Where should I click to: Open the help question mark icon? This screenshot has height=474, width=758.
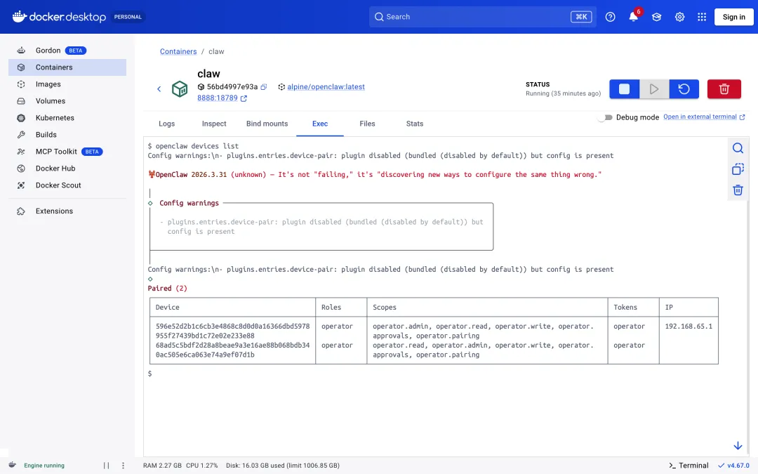[610, 17]
